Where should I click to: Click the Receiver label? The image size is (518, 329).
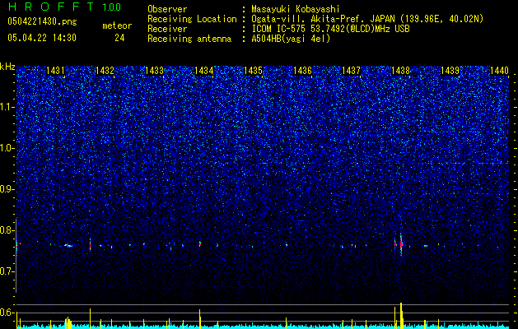(167, 29)
